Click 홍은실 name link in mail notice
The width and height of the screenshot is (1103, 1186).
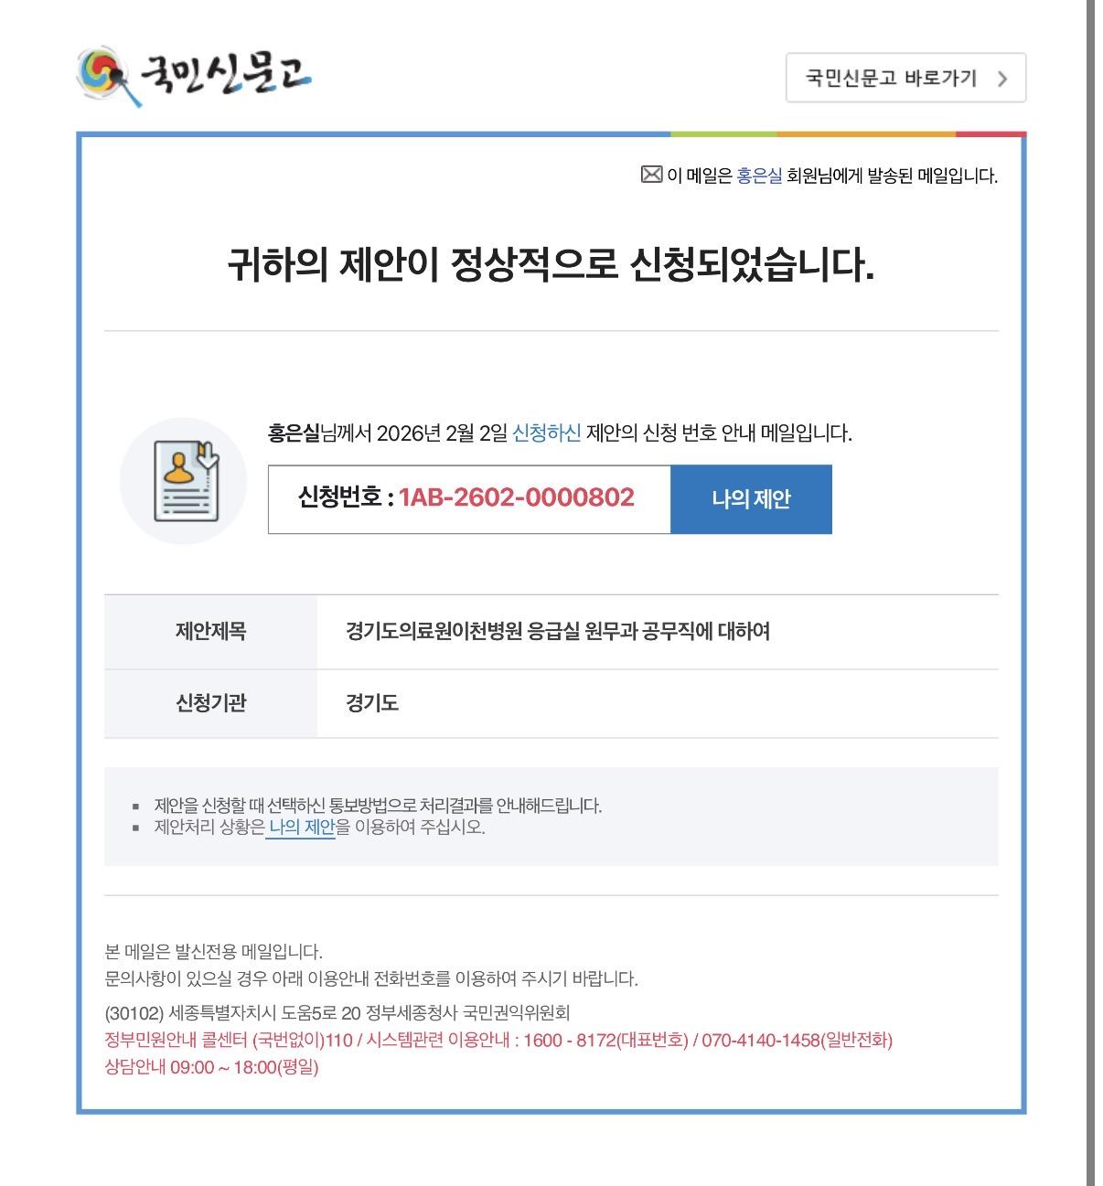759,176
